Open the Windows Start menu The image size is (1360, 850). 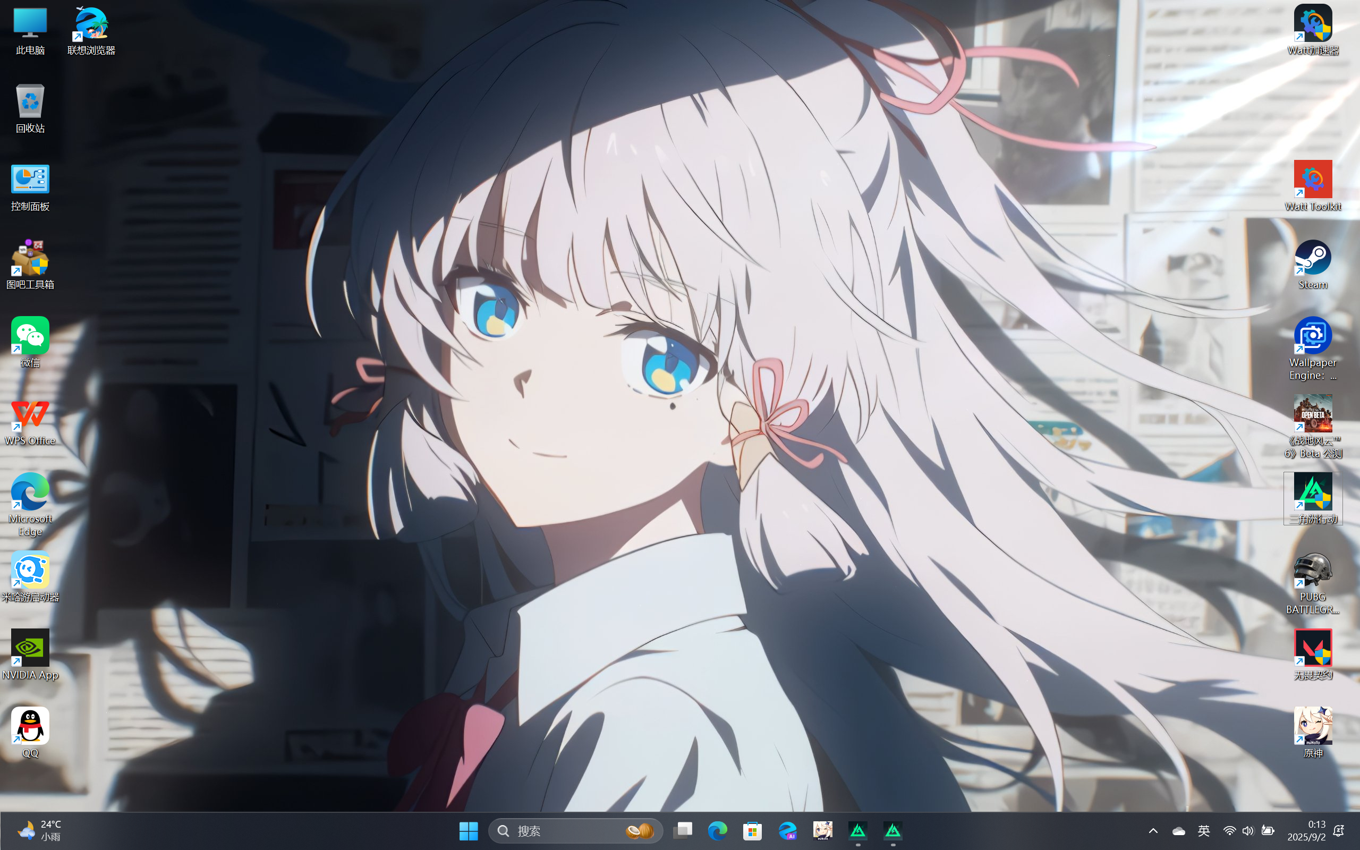[468, 831]
